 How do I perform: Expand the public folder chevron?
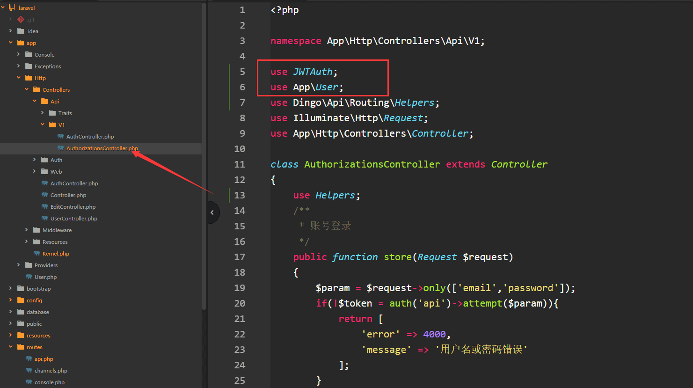coord(10,323)
